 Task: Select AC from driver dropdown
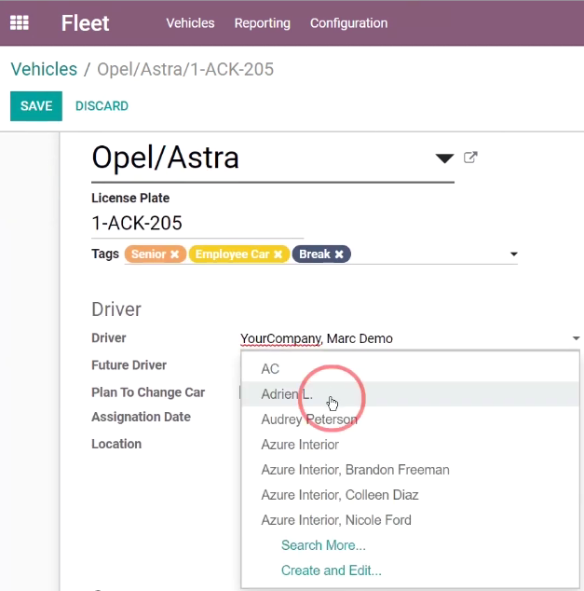[410, 368]
